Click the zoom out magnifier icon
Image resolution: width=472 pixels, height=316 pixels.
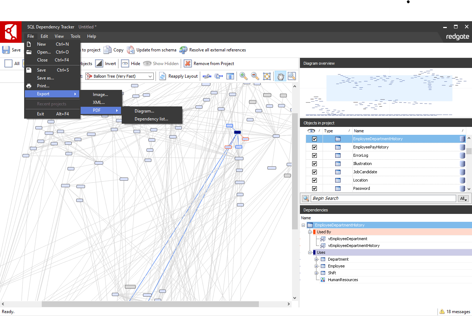pos(255,76)
